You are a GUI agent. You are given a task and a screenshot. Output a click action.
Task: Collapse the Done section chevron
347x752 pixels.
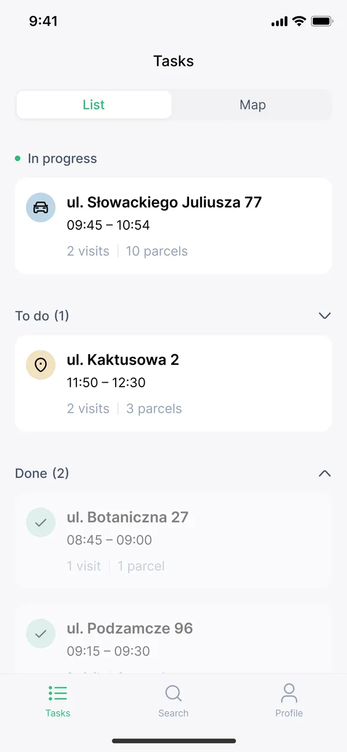[325, 473]
